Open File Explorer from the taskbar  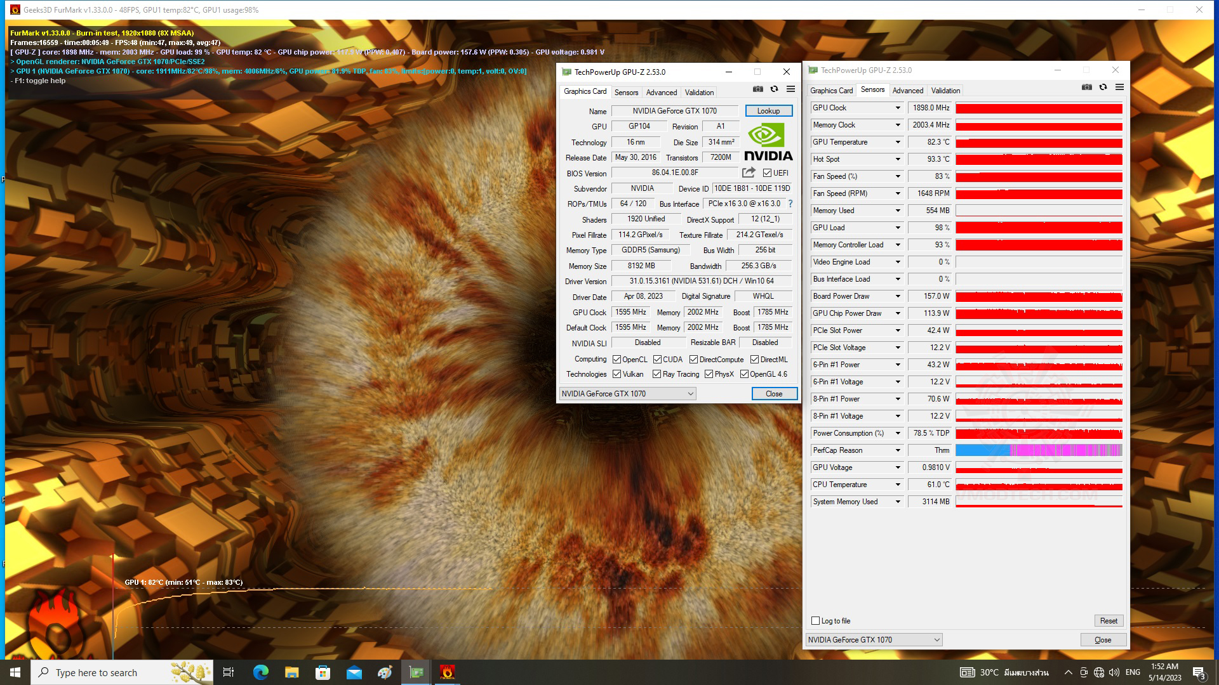click(291, 672)
